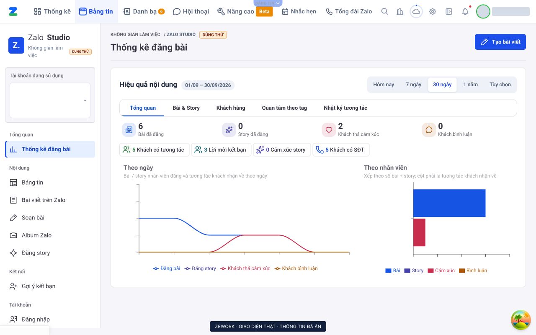Click 0 Cảm xúc story chip
536x335 pixels.
(282, 150)
